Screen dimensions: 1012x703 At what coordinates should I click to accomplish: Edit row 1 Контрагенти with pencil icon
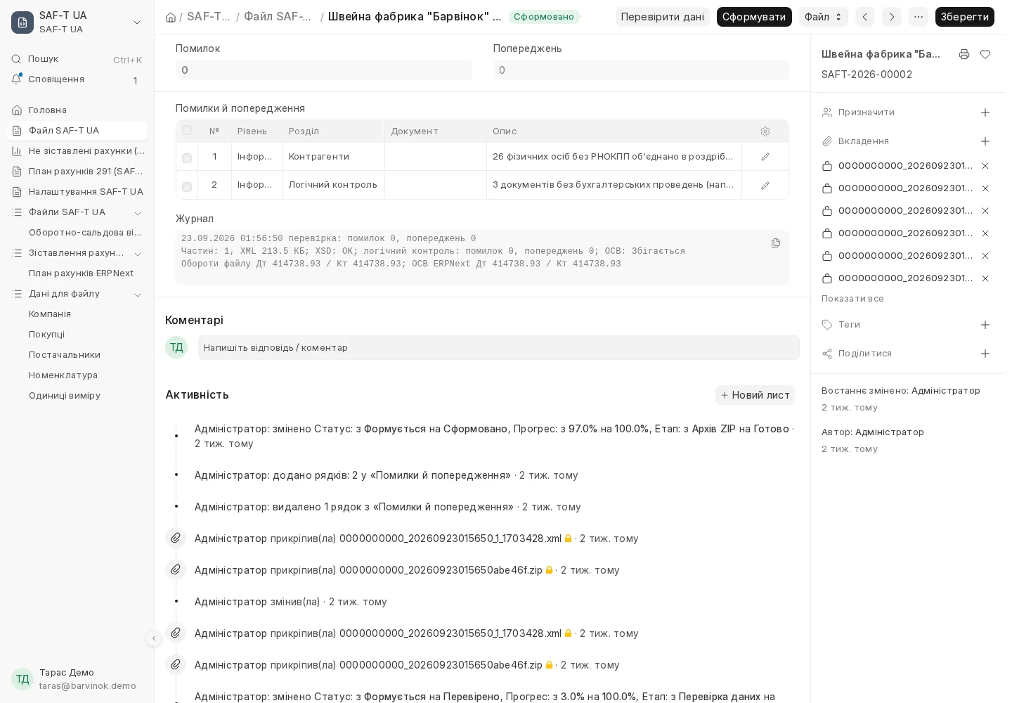coord(765,157)
